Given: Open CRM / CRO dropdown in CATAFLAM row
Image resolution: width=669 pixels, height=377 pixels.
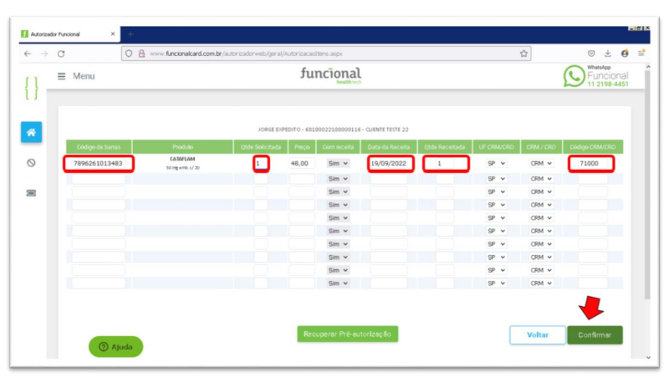Looking at the screenshot, I should click(541, 163).
